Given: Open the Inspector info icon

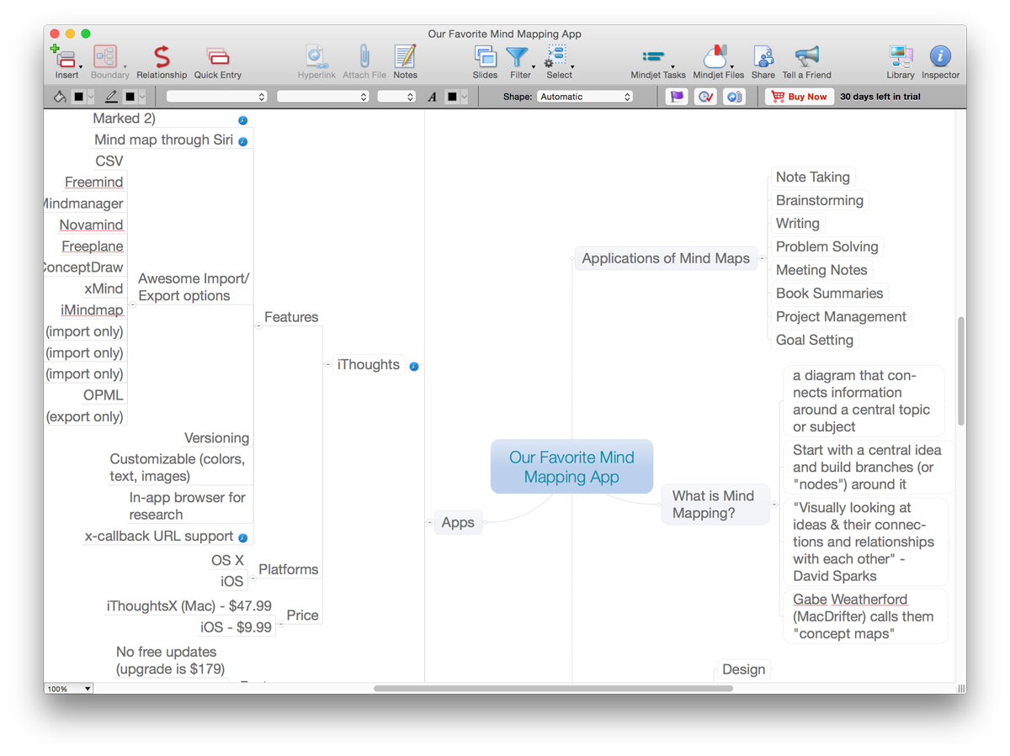Looking at the screenshot, I should (940, 56).
